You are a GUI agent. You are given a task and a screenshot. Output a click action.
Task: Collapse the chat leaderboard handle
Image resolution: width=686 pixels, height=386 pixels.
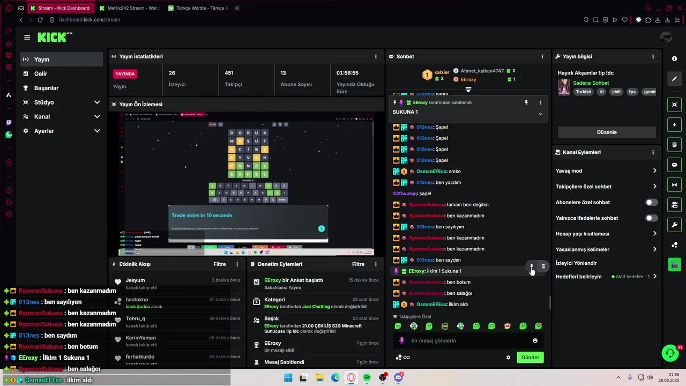468,89
